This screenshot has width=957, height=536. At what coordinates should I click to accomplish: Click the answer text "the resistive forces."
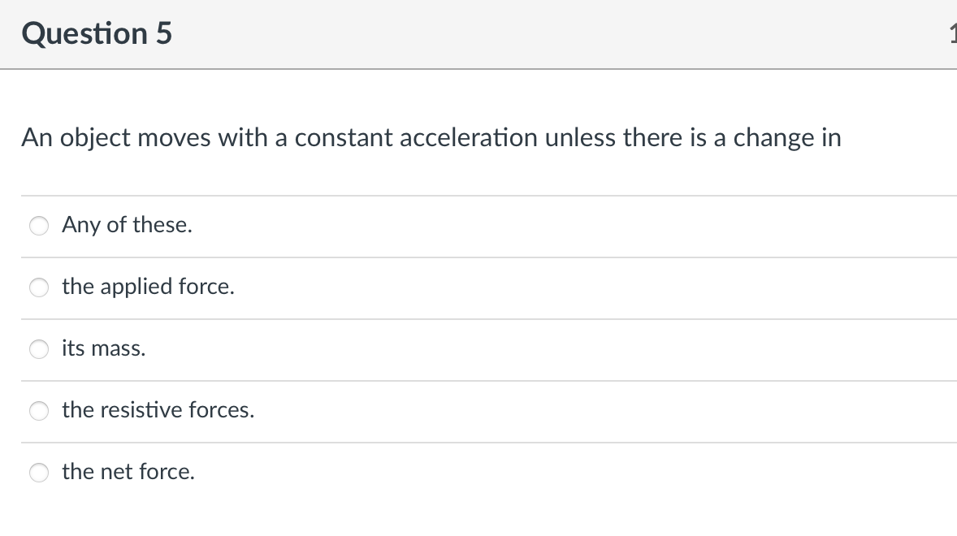pyautogui.click(x=158, y=411)
